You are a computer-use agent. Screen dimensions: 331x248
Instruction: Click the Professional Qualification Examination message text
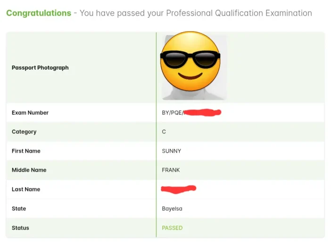pos(196,13)
